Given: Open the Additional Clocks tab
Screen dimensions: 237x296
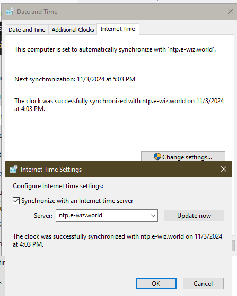Looking at the screenshot, I should [73, 30].
